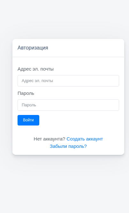Submit the login form with Войти
This screenshot has width=129, height=213.
tap(28, 120)
